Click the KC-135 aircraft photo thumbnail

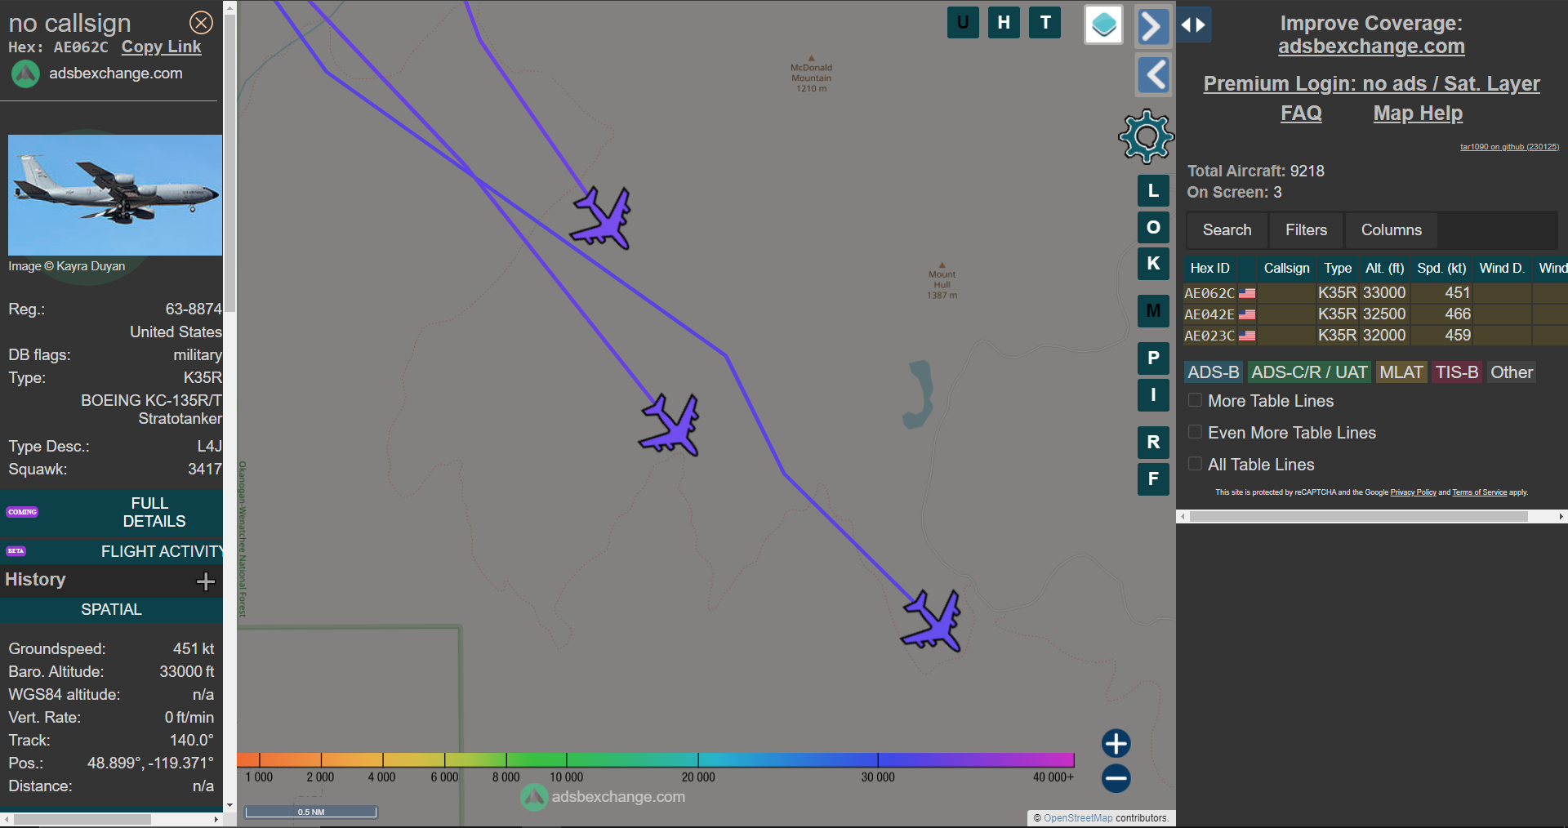(x=115, y=195)
